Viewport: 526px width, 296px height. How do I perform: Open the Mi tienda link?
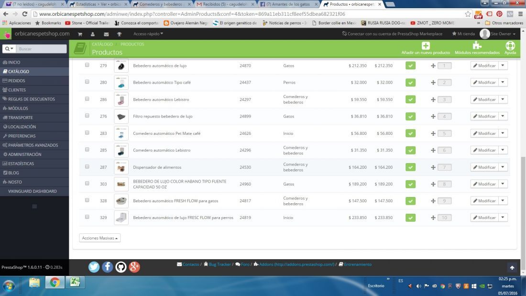(x=463, y=34)
